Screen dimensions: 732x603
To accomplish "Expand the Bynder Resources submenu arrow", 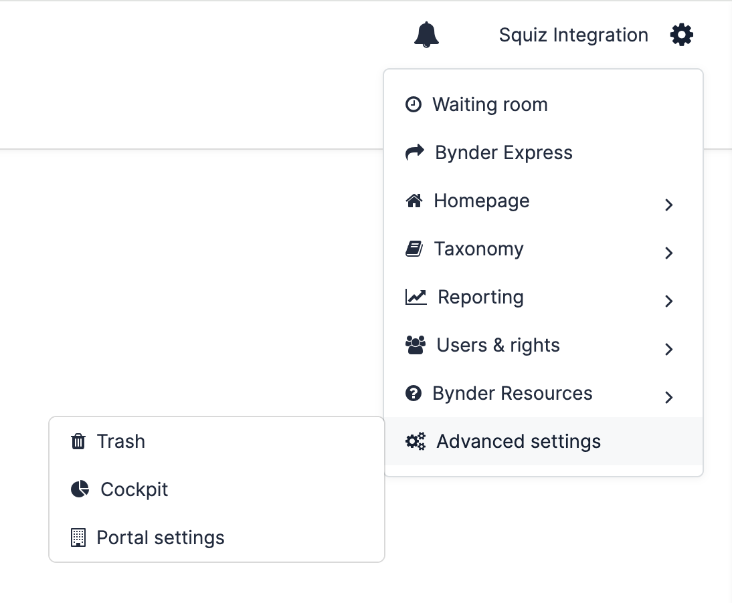I will pyautogui.click(x=668, y=397).
